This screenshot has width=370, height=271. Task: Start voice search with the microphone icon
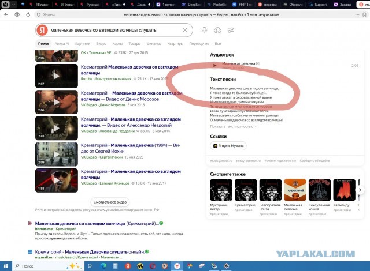(x=205, y=30)
